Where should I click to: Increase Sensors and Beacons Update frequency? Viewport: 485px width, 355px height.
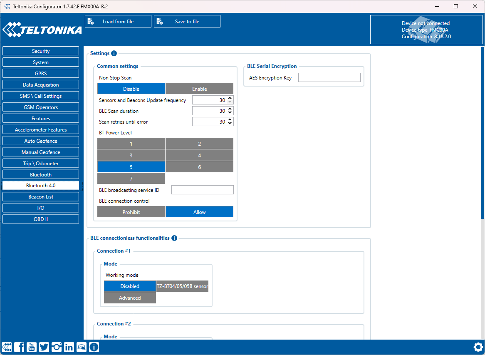point(230,98)
